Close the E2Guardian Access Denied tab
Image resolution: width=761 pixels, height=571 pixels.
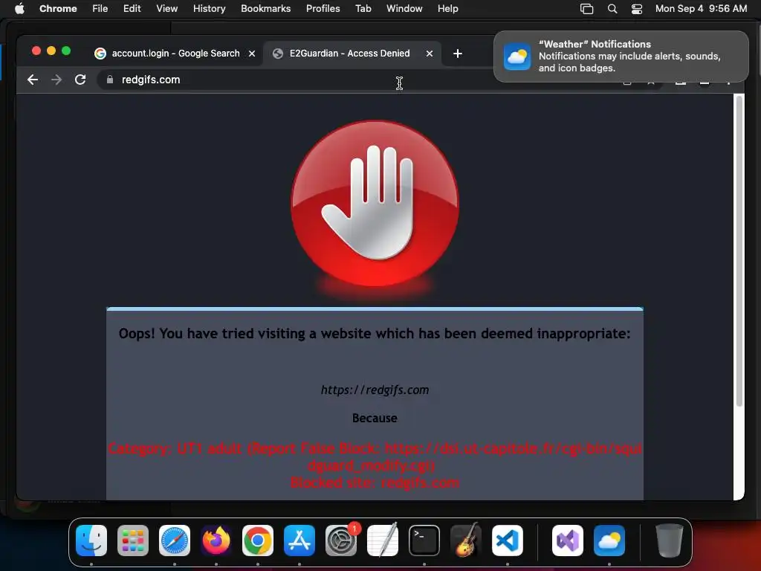pyautogui.click(x=430, y=54)
